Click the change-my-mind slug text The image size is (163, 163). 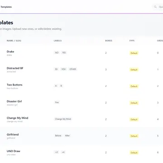14,121
